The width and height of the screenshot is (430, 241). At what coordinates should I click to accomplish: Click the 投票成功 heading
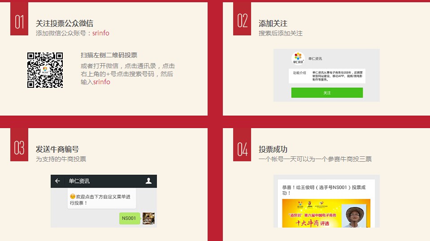tap(273, 149)
